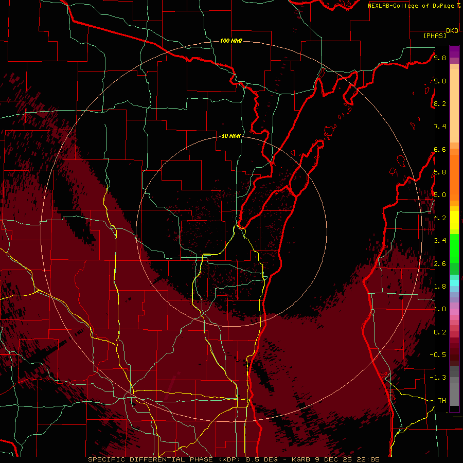
Task: Click the -0.5 scale value
Action: [x=438, y=355]
